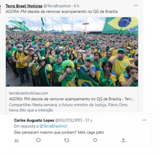The image size is (160, 155).
Task: Visit @TerraBrasilnot handle in tweet header
Action: click(x=57, y=6)
